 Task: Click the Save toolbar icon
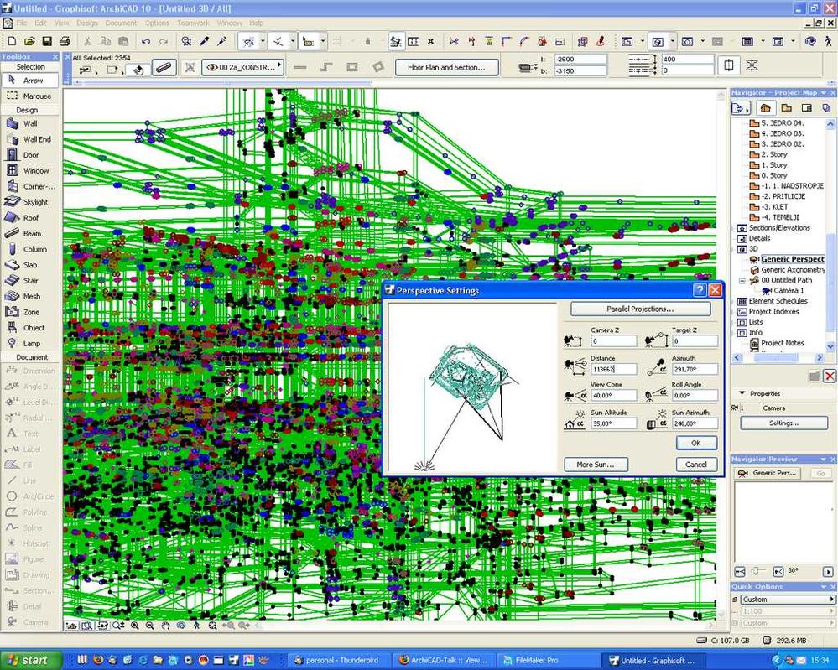[47, 41]
